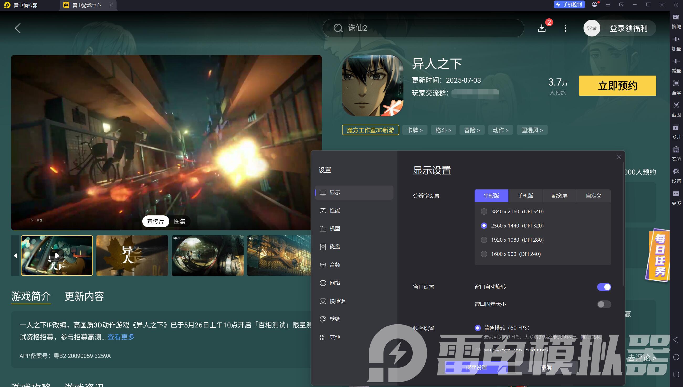Open multi-instance (多开) sidebar icon
This screenshot has height=387, width=683.
[676, 128]
